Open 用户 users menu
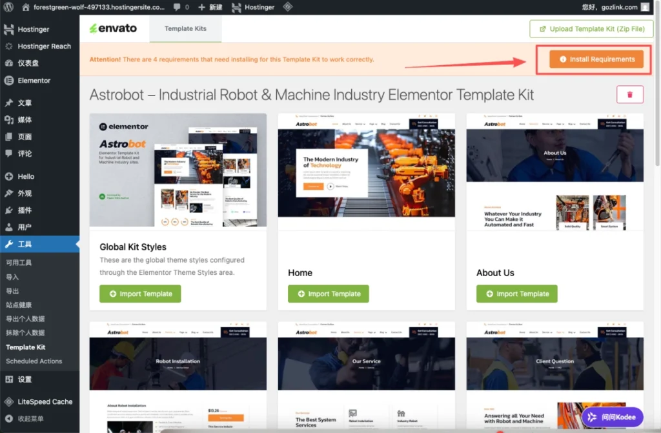661x433 pixels. click(x=39, y=227)
